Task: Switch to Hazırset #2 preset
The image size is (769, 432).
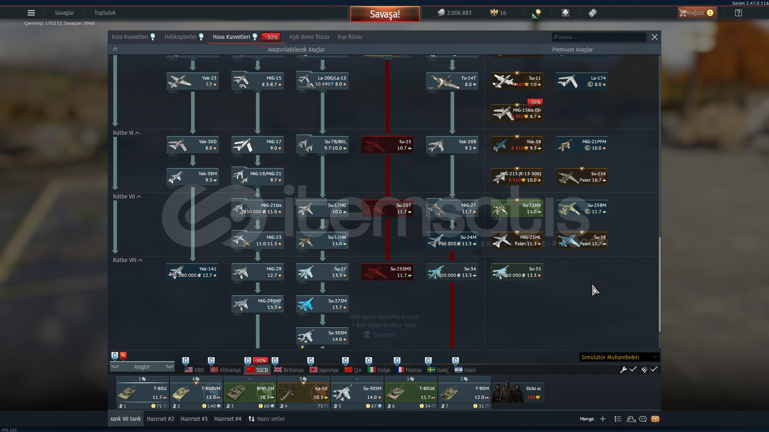Action: 160,419
